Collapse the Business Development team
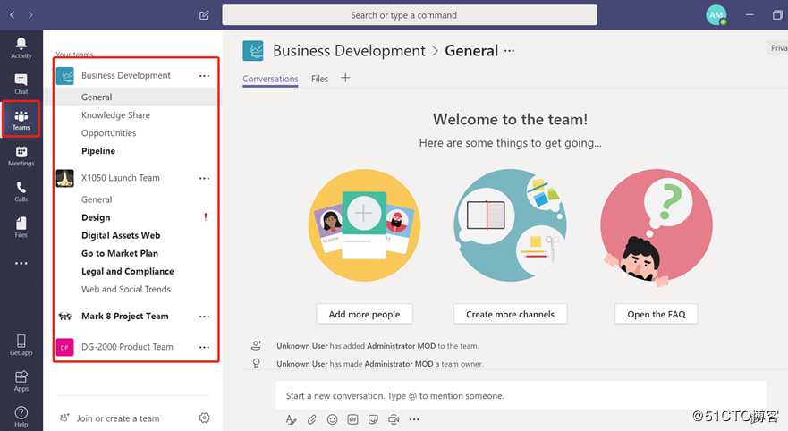Image resolution: width=788 pixels, height=431 pixels. 125,75
